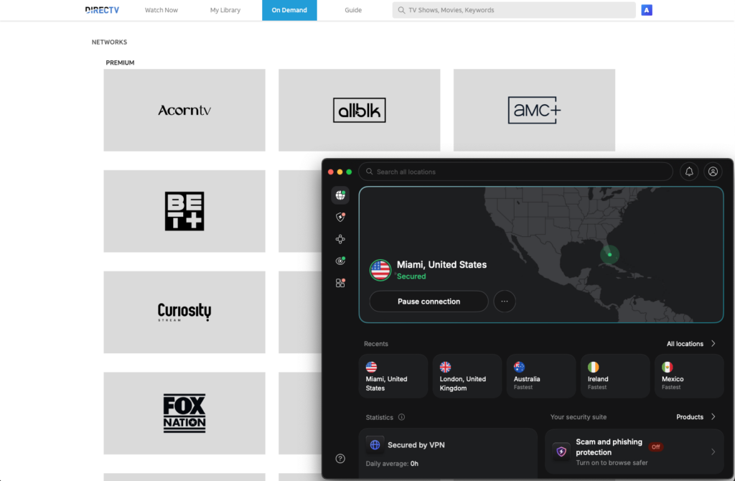Click the NETWORKS heading
Viewport: 735px width, 481px height.
[x=109, y=42]
